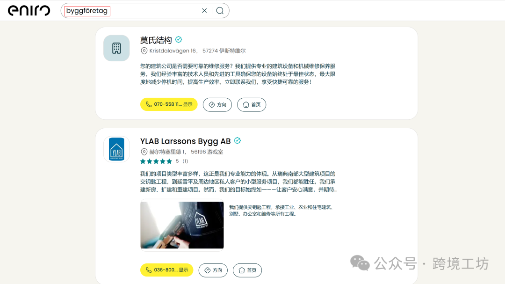Click the verified badge next to YLAB Larssons Bygg AB

[x=238, y=140]
